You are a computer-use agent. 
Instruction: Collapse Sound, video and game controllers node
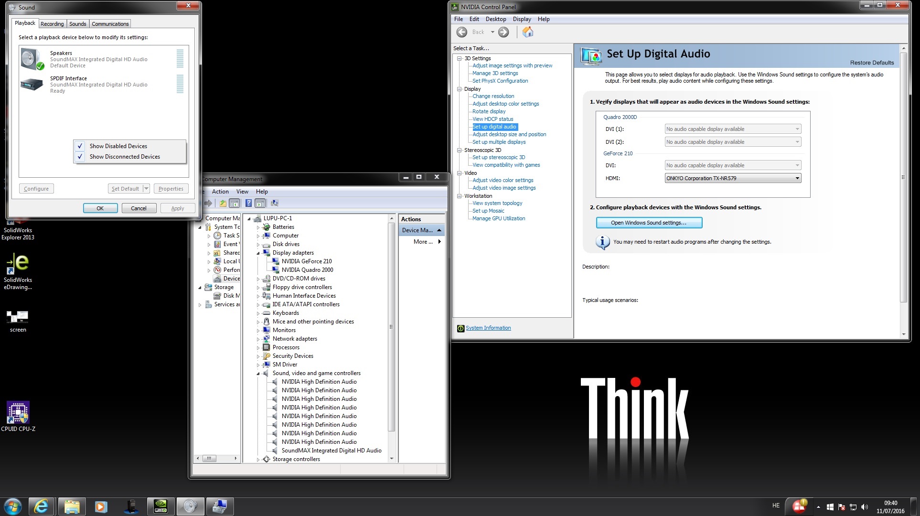click(x=258, y=374)
